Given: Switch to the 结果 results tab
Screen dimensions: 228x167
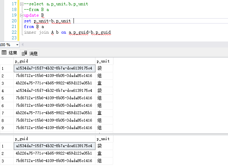Looking at the screenshot, I should (x=10, y=53).
